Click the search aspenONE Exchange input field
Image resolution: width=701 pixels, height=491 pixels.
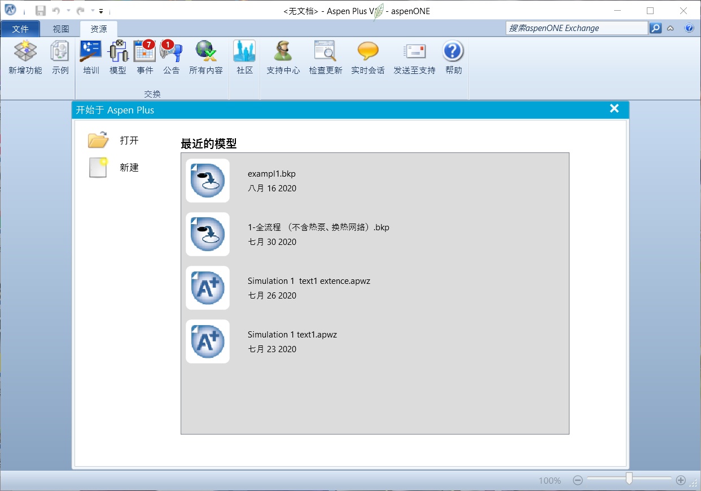pos(577,28)
